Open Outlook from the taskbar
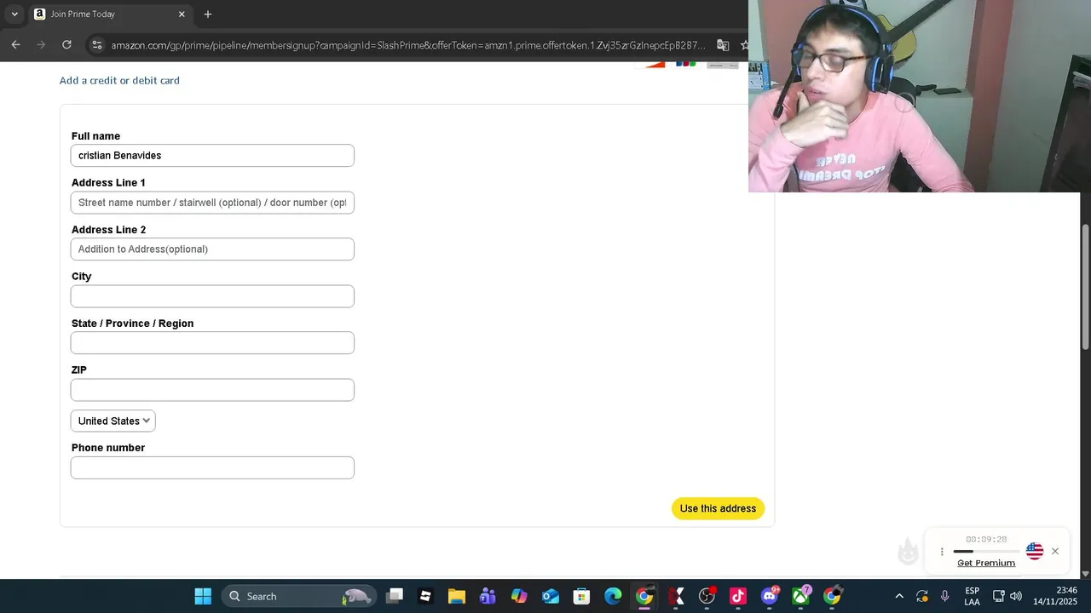The height and width of the screenshot is (613, 1091). [551, 596]
